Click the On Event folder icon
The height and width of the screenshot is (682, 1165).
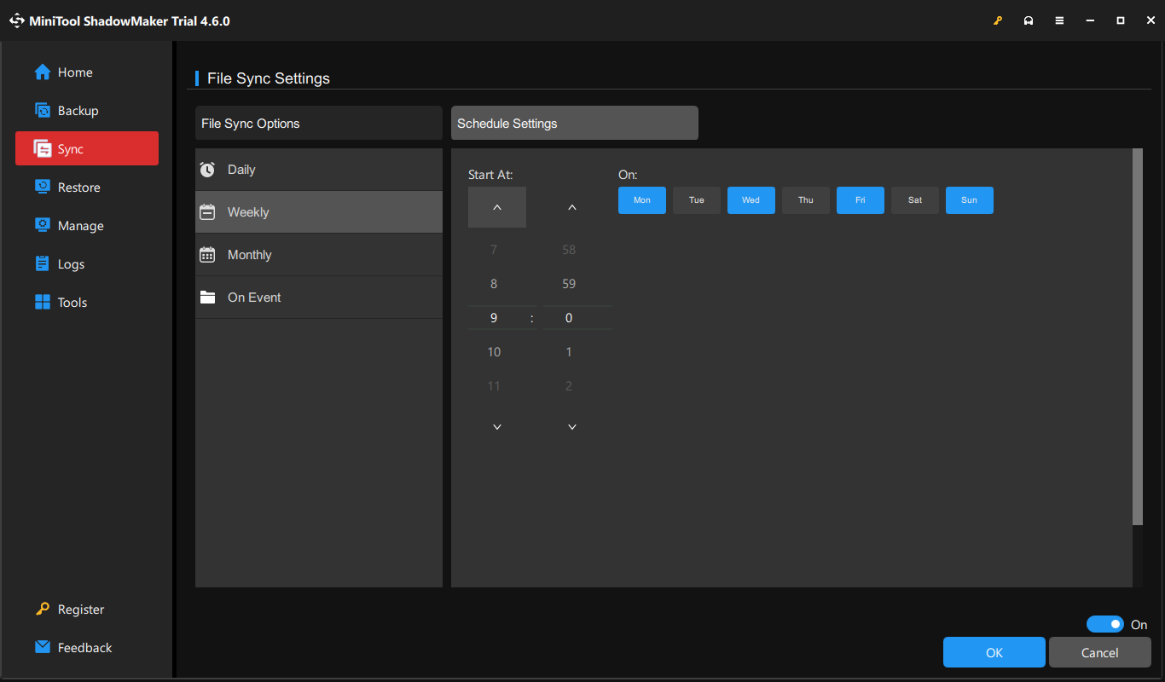pyautogui.click(x=207, y=298)
